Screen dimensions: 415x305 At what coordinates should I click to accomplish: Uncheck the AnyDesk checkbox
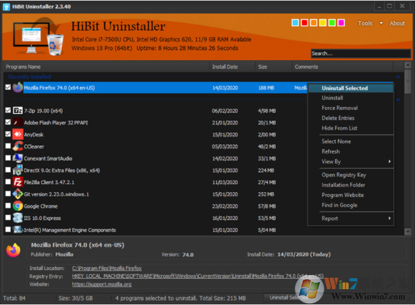click(x=8, y=134)
